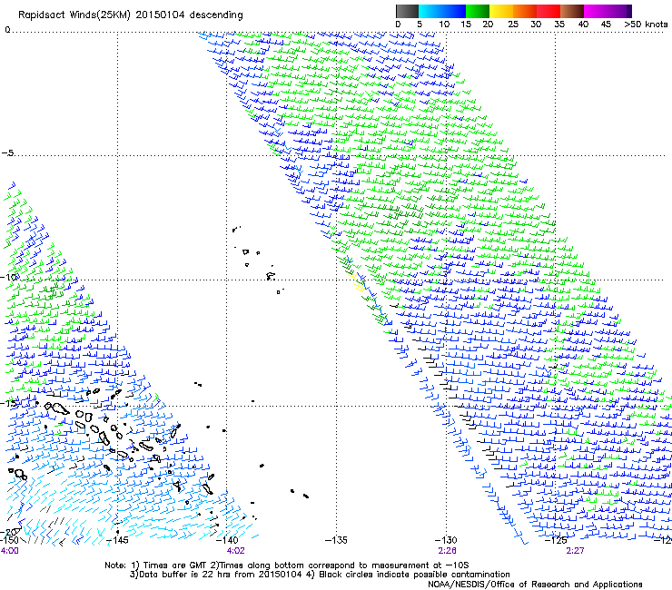Viewport: 672px width, 590px height.
Task: Click the purple '2:27' time label
Action: [x=575, y=551]
